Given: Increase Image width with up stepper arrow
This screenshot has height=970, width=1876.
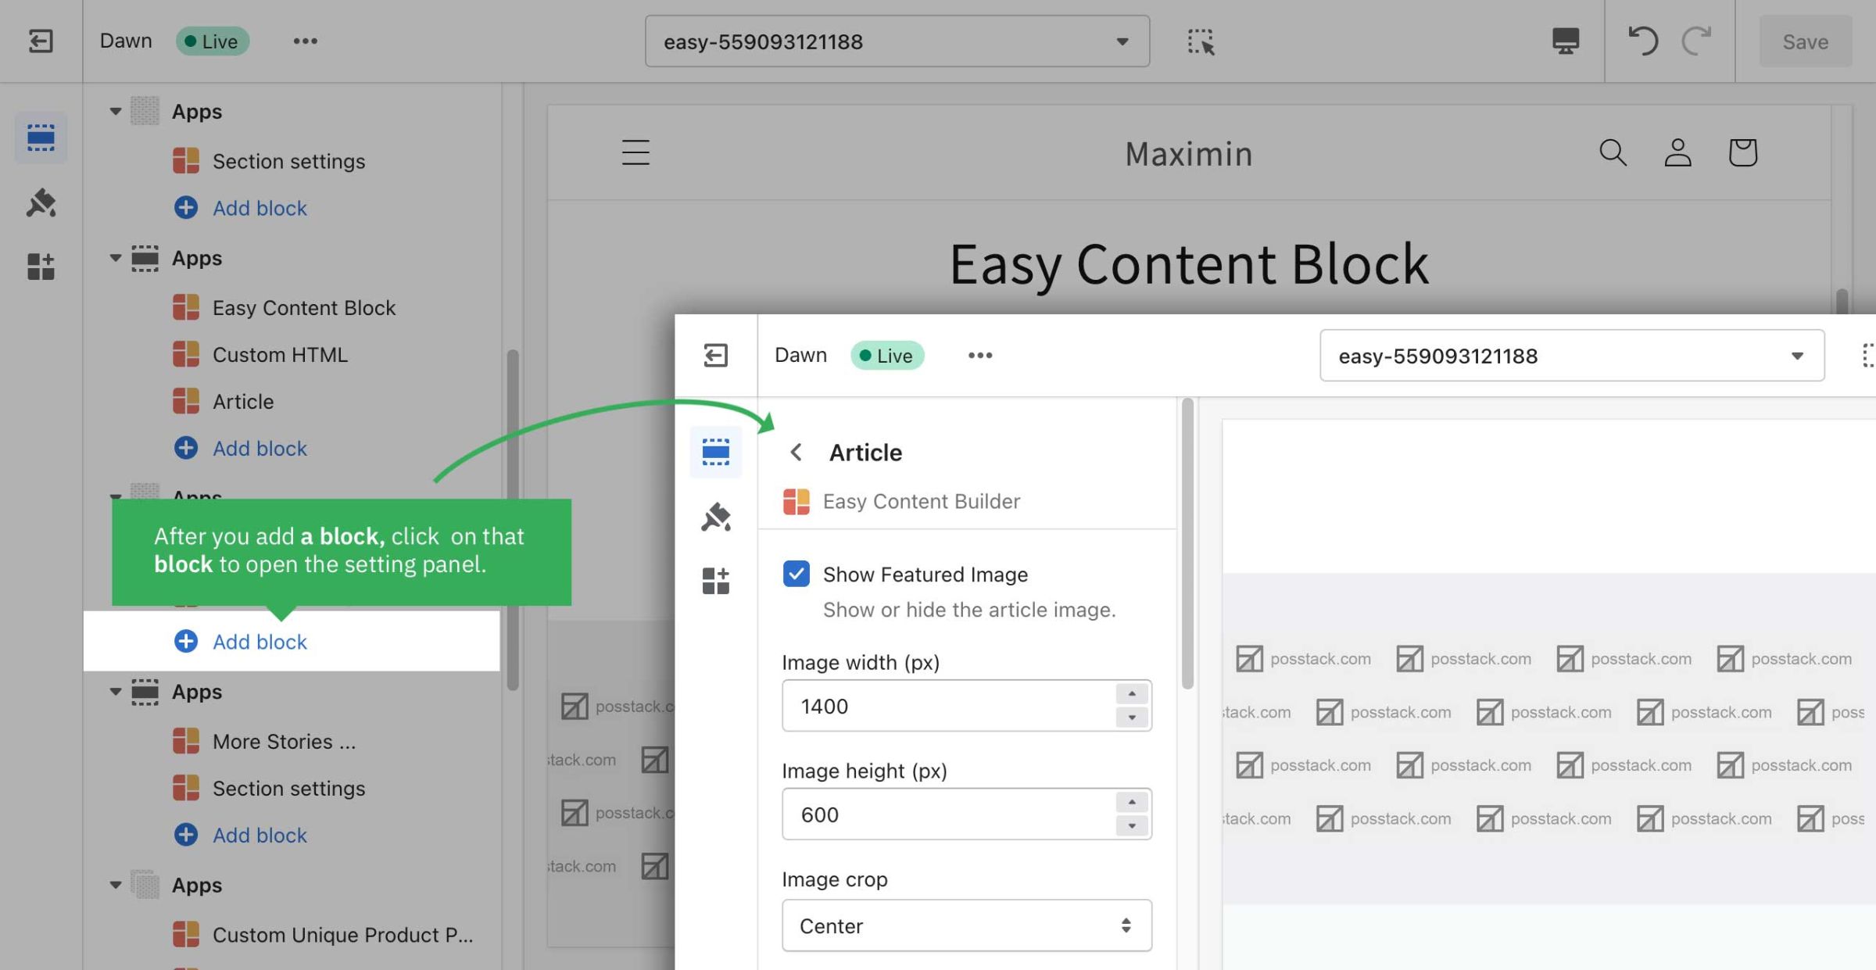Looking at the screenshot, I should coord(1131,694).
